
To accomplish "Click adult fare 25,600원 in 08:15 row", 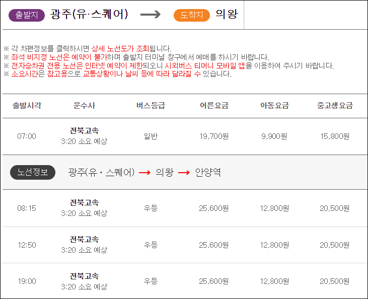I will point(214,208).
